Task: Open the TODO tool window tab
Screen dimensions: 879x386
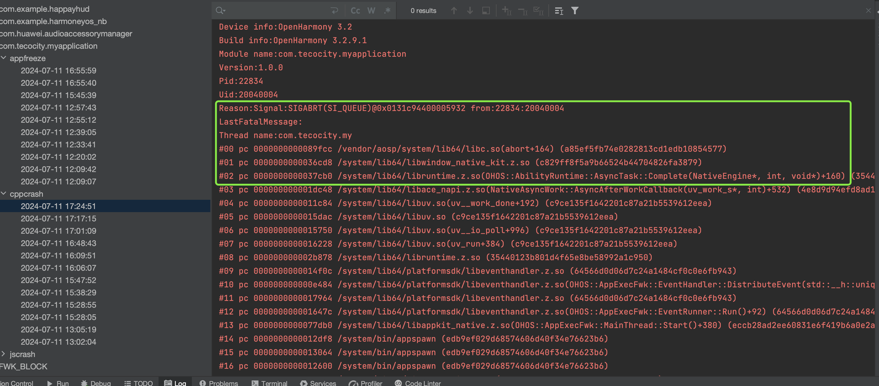Action: click(138, 383)
